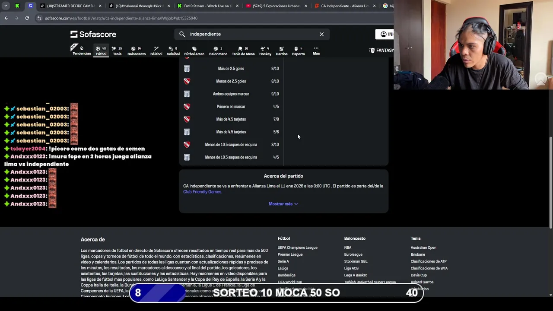This screenshot has height=311, width=553.
Task: Click the Alianza Lima crest beside Más de 2.5 goles
Action: click(x=187, y=68)
